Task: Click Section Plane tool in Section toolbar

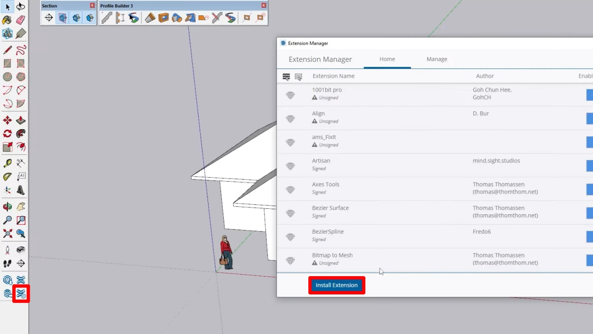Action: pyautogui.click(x=48, y=18)
